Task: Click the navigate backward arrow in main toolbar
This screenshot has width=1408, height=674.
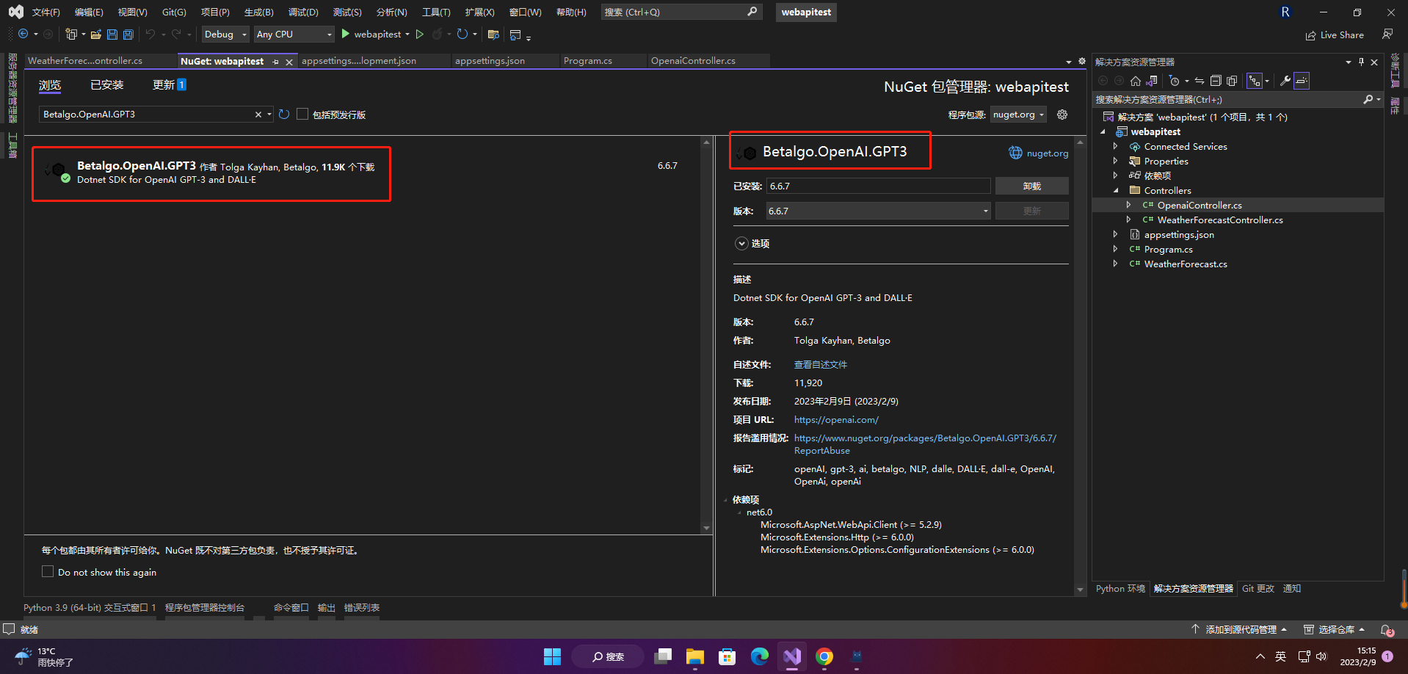Action: click(x=23, y=35)
